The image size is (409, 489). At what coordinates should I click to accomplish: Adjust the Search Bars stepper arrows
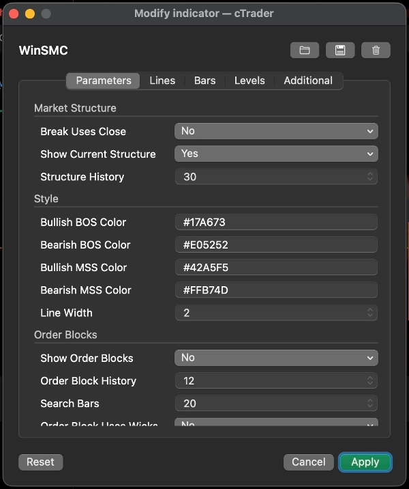pos(369,403)
